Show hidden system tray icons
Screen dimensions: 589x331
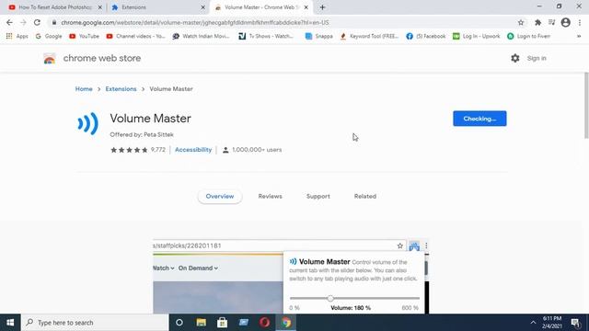pyautogui.click(x=533, y=323)
